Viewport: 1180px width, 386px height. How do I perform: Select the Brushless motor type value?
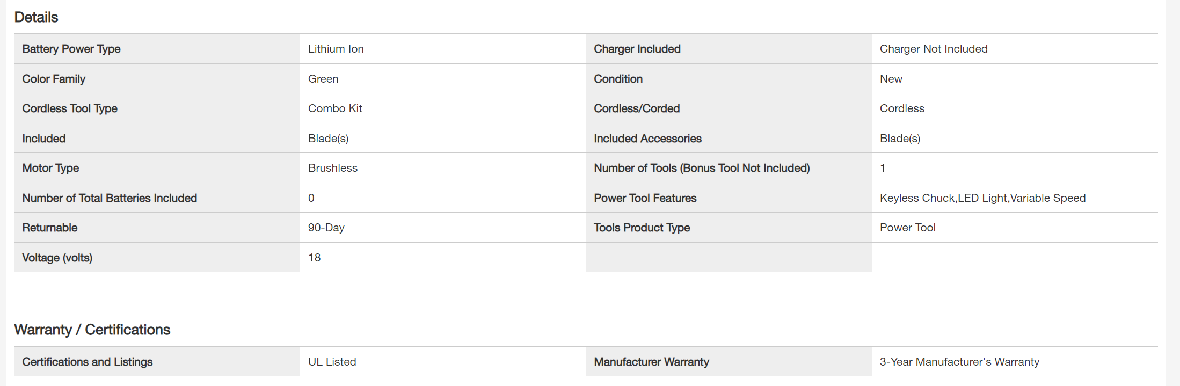pyautogui.click(x=333, y=168)
